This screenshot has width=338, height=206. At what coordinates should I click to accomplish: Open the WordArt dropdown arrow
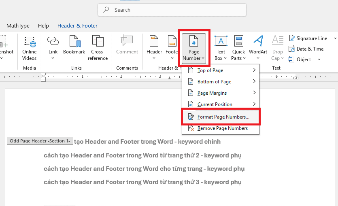[x=258, y=58]
